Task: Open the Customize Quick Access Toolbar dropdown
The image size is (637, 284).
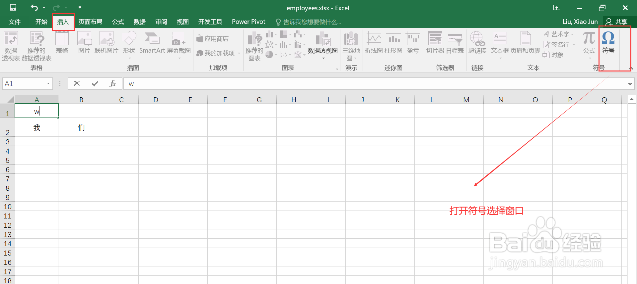Action: [80, 7]
